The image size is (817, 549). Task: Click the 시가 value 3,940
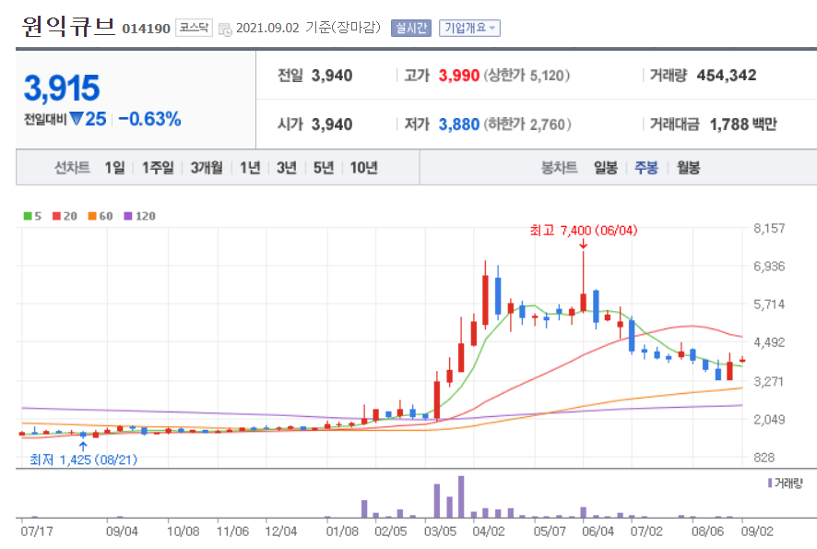332,125
